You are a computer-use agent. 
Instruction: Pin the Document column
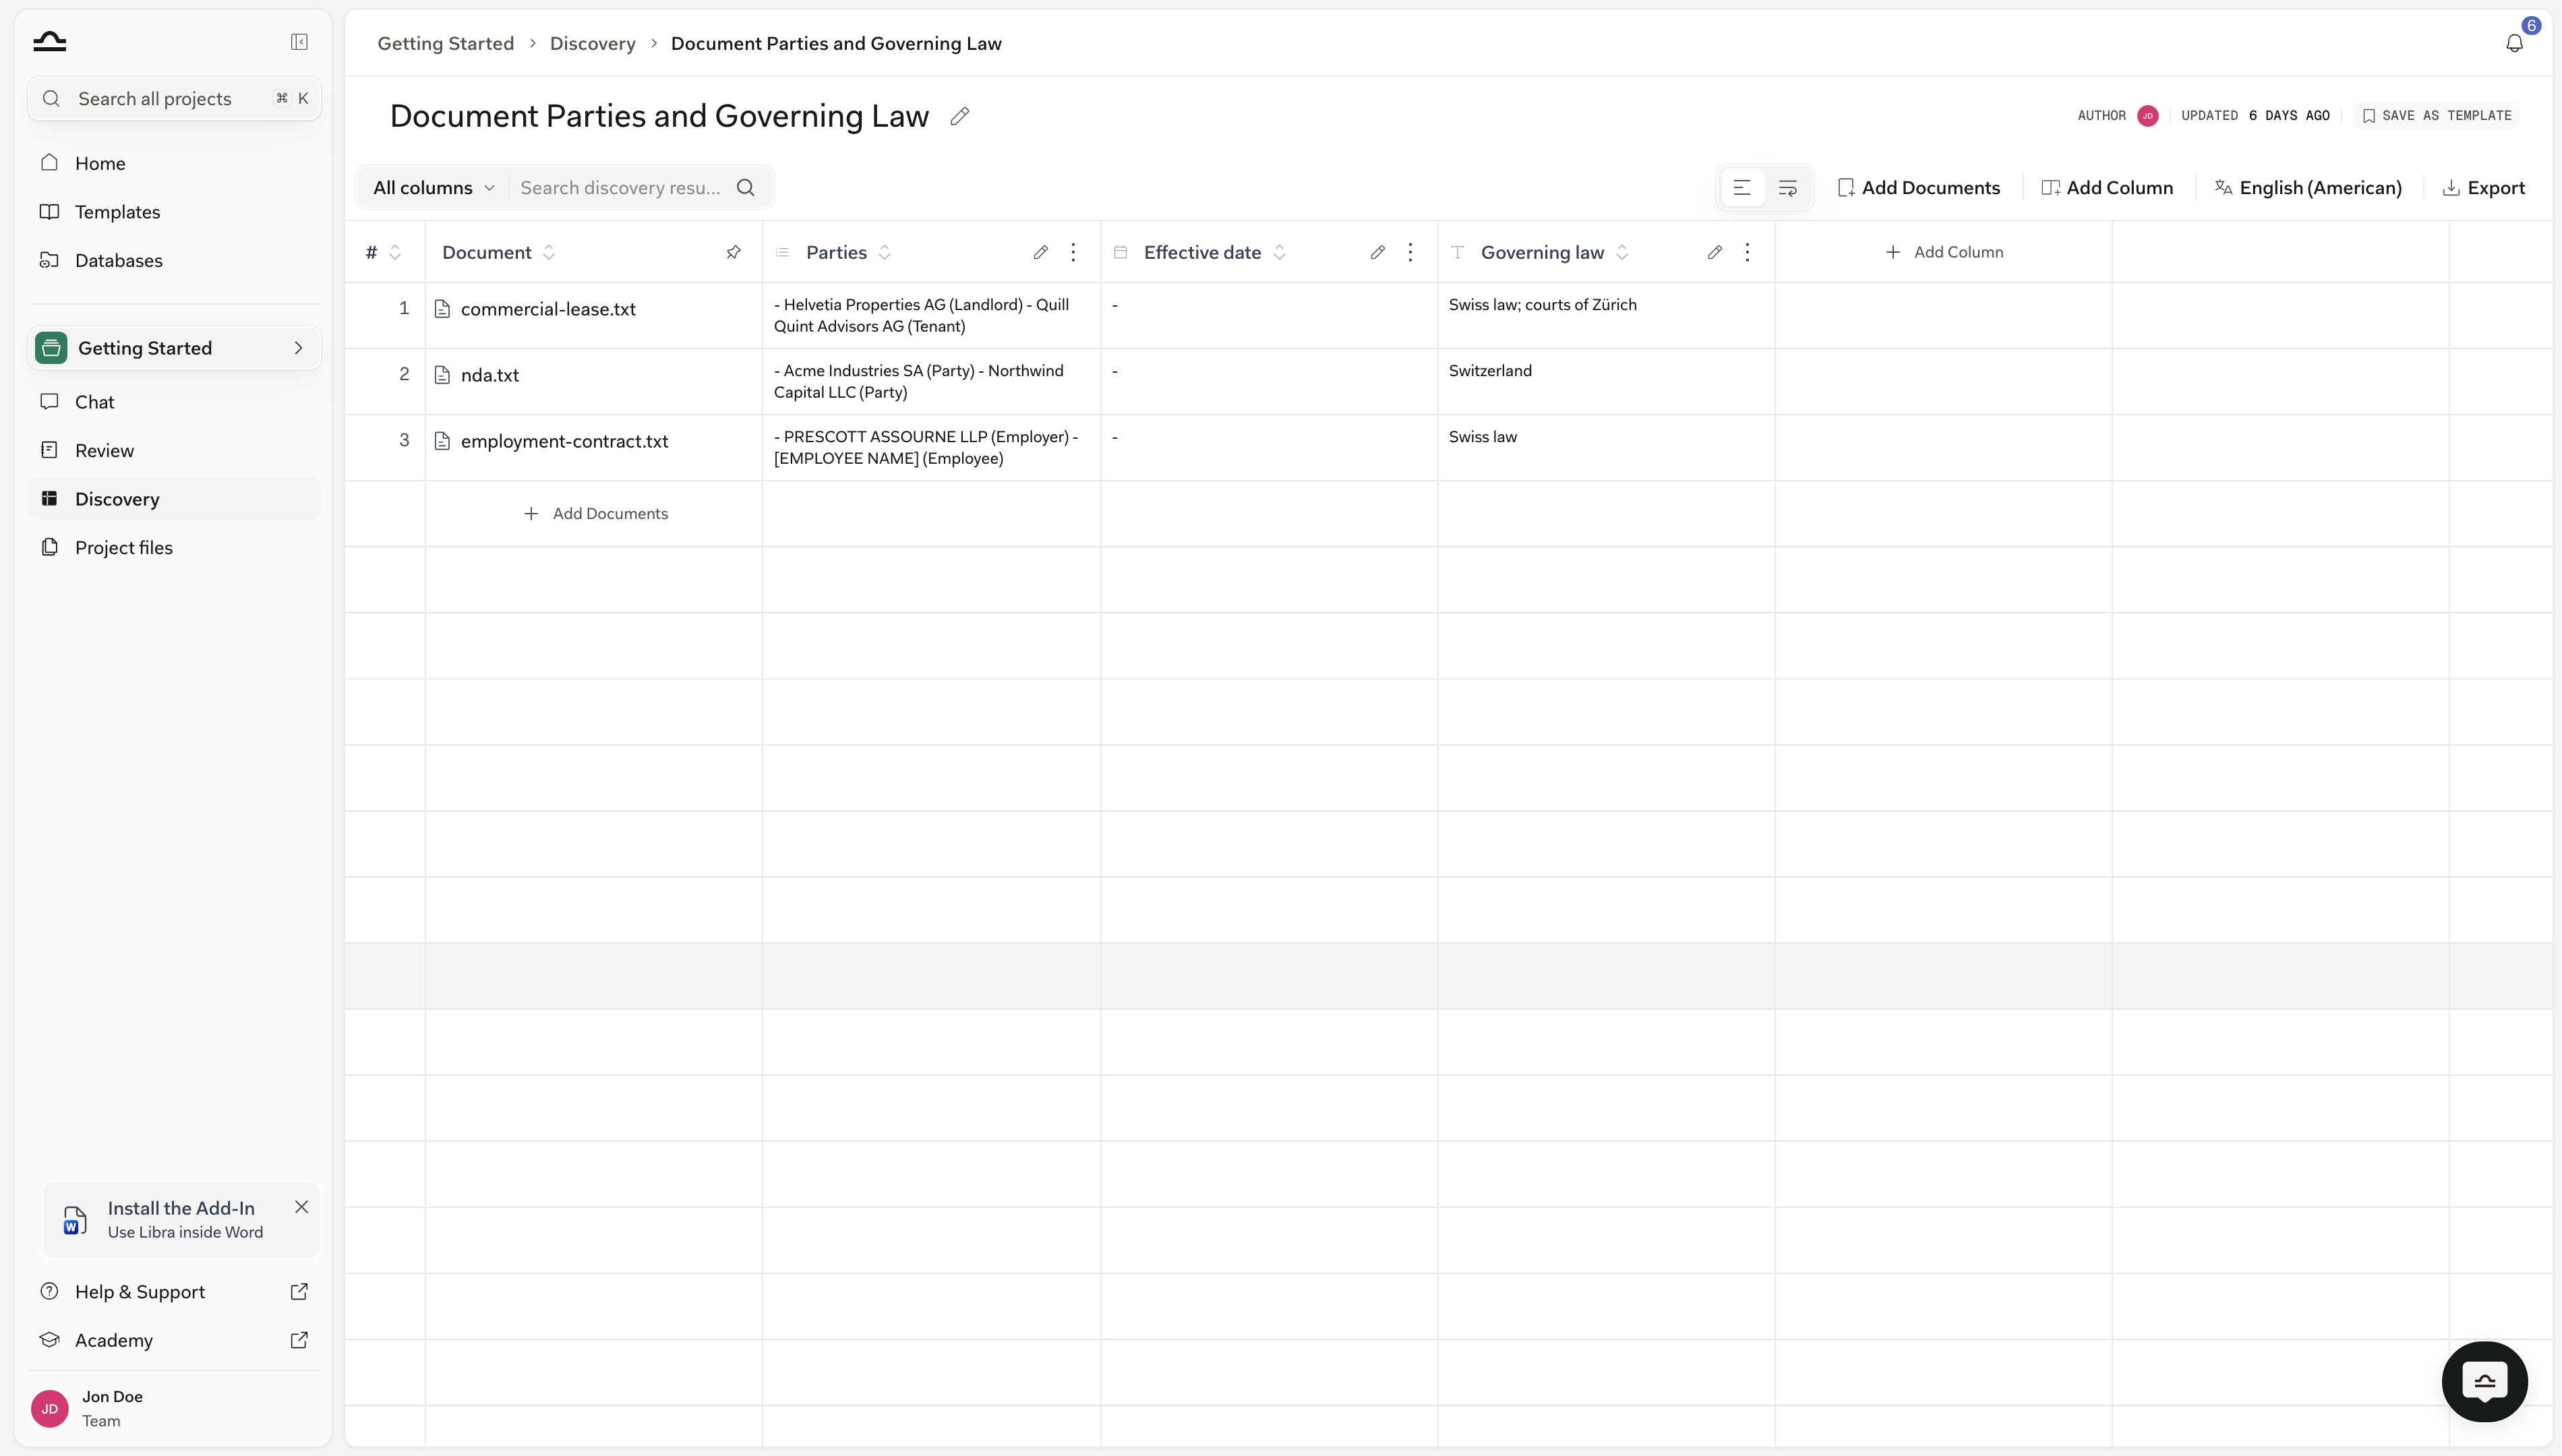click(733, 252)
